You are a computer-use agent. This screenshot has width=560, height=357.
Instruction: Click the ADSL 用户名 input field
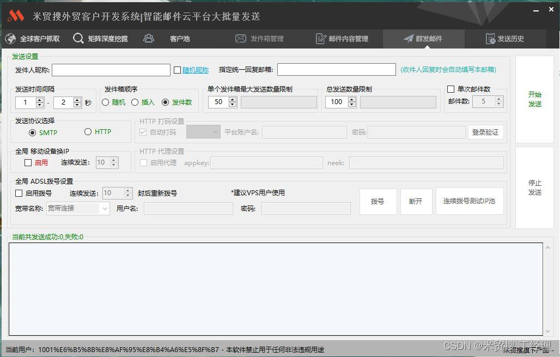pos(188,208)
